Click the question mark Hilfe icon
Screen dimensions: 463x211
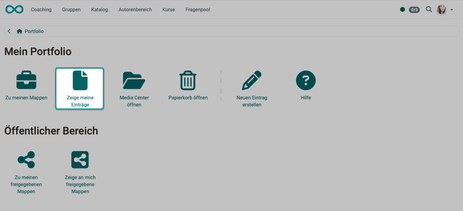(x=306, y=80)
